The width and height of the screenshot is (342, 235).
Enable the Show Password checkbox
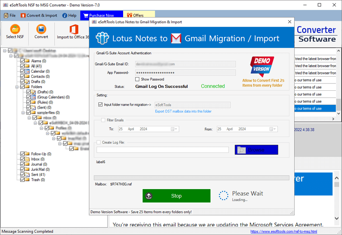click(x=137, y=79)
